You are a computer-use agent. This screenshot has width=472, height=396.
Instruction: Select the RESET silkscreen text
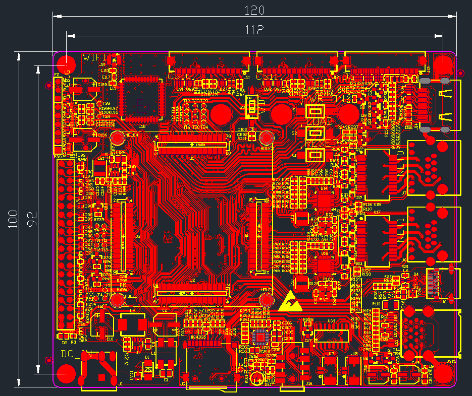[322, 143]
